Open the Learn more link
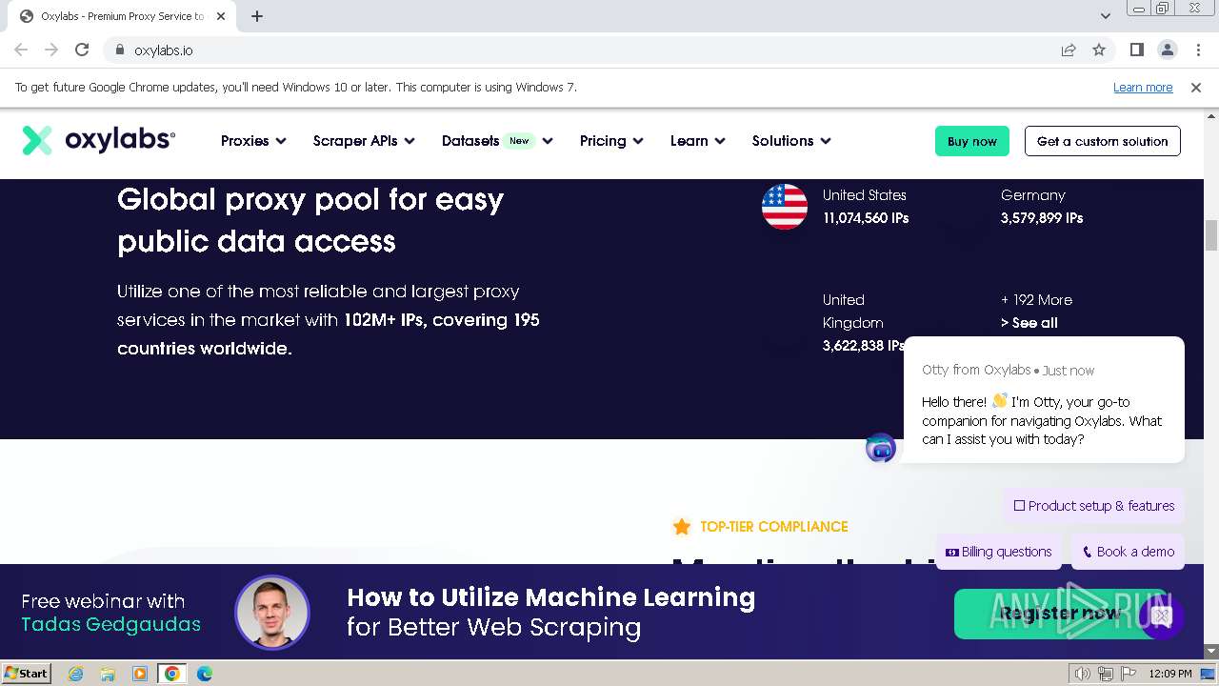This screenshot has height=686, width=1219. 1143,87
